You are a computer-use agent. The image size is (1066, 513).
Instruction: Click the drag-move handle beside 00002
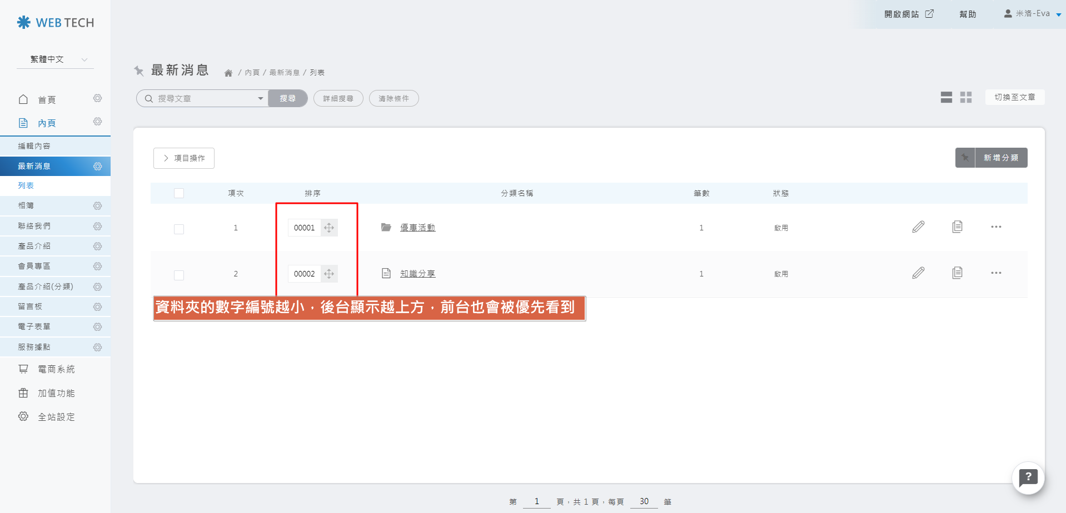pyautogui.click(x=329, y=274)
